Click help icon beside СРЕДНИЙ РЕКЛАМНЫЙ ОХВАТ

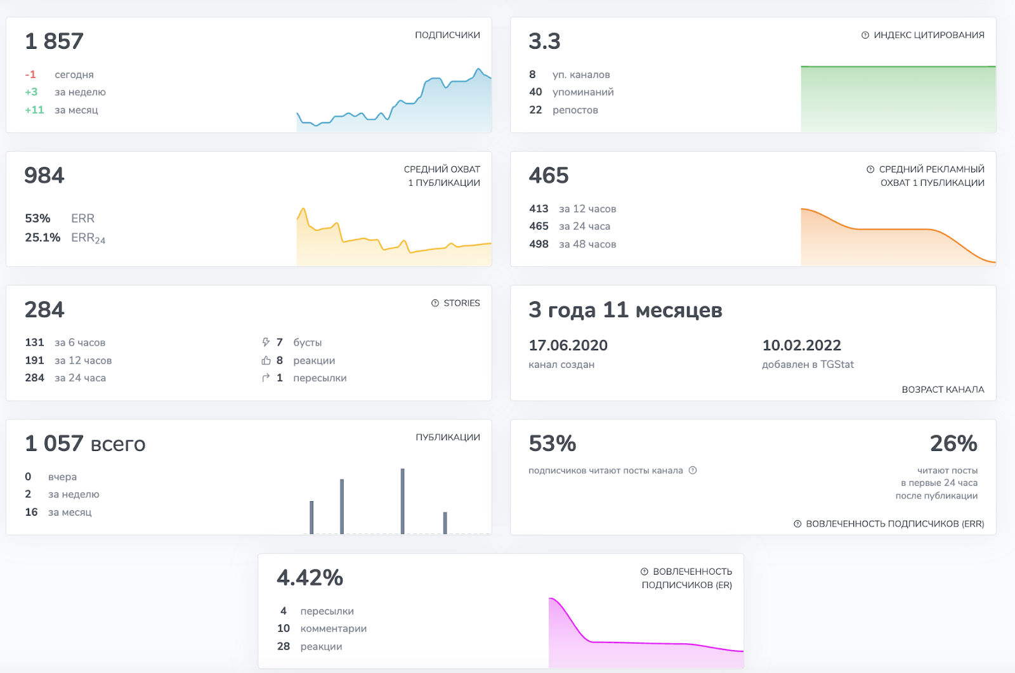(x=870, y=169)
